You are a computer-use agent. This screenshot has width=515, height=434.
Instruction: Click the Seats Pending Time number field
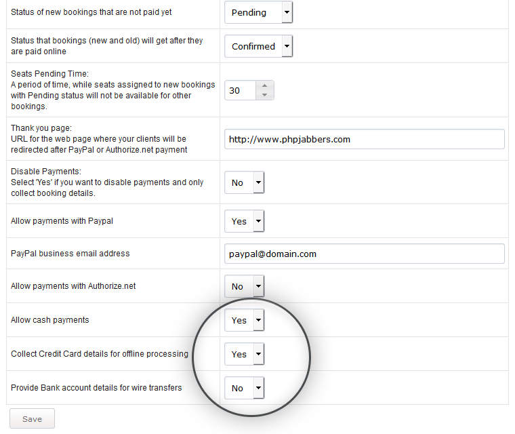coord(241,90)
